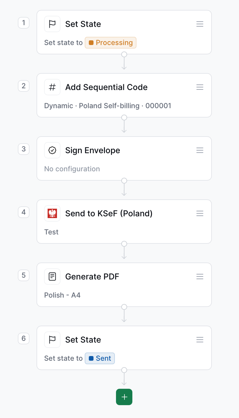Click the connector dot below Sign Envelope
Screen dimensions: 239x418
click(x=124, y=180)
